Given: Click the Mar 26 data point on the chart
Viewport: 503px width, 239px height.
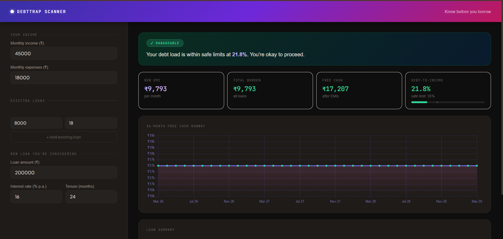Looking at the screenshot, I should pos(158,166).
